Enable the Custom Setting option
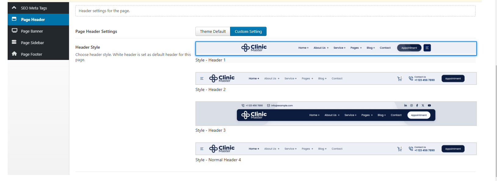The image size is (497, 181). [x=248, y=31]
